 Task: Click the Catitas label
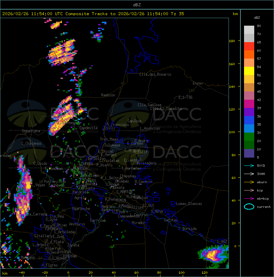pyautogui.click(x=171, y=220)
